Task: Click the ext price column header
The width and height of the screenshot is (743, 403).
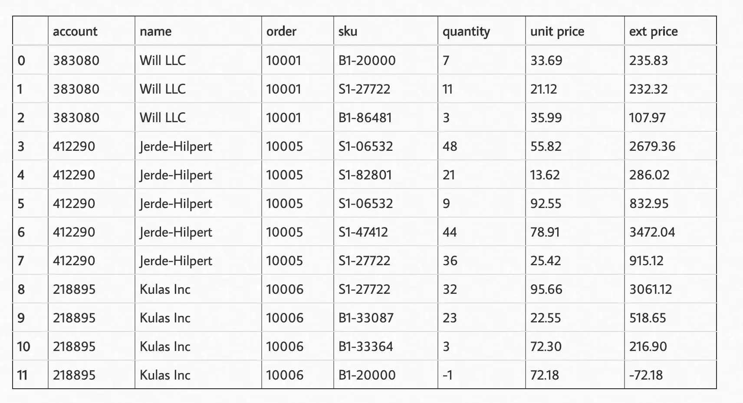Action: 653,31
